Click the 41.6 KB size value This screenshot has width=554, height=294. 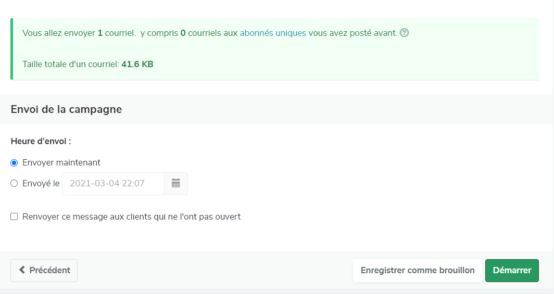tap(137, 64)
